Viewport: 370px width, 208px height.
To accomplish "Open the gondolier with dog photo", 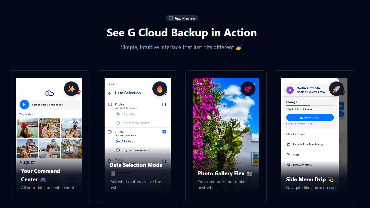I will (72, 128).
